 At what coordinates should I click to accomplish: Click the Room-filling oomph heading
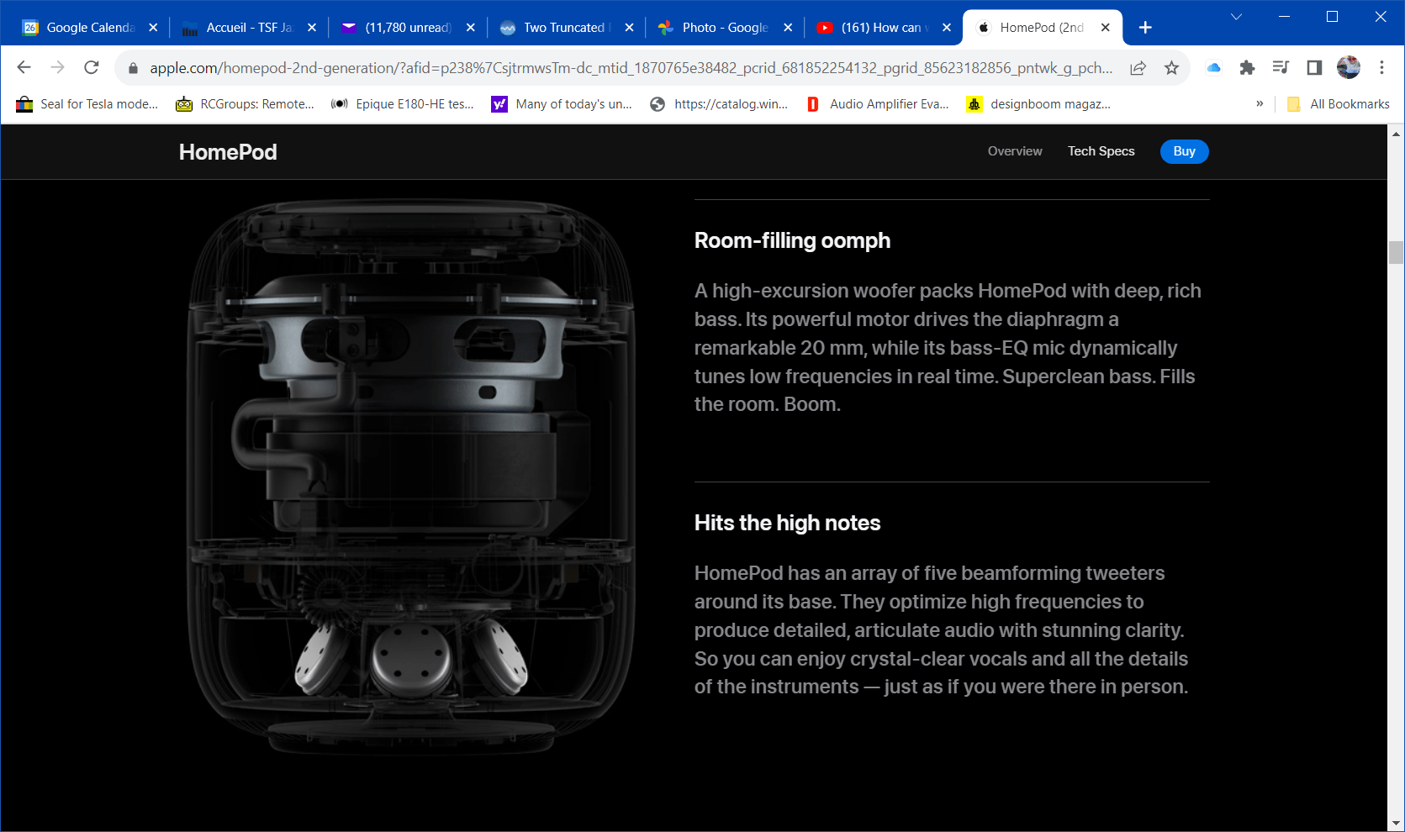click(x=792, y=240)
